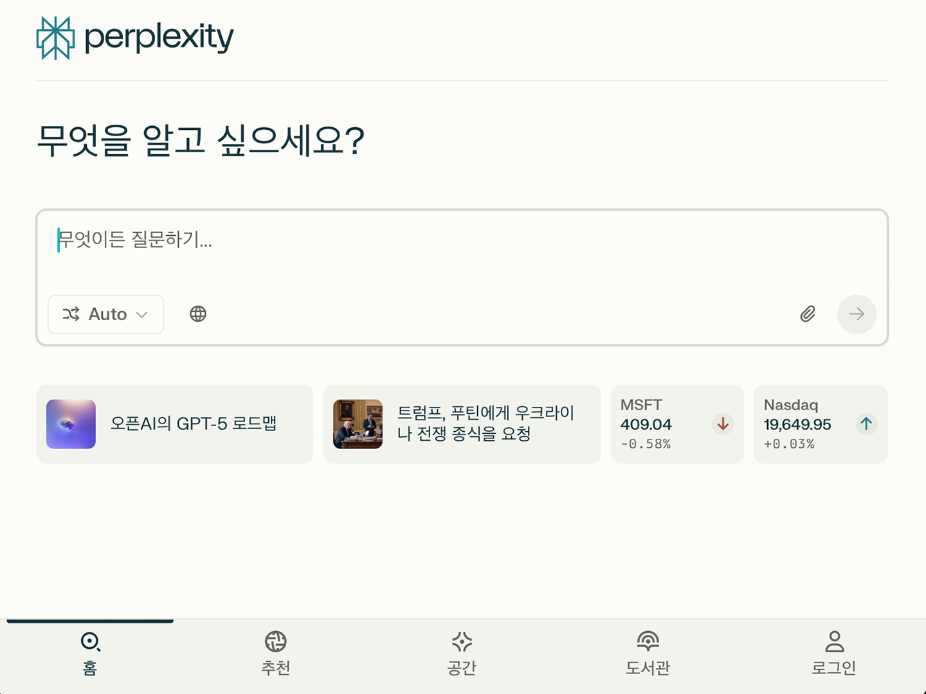The image size is (926, 694).
Task: Click the green up arrow on Nasdaq
Action: pyautogui.click(x=866, y=424)
